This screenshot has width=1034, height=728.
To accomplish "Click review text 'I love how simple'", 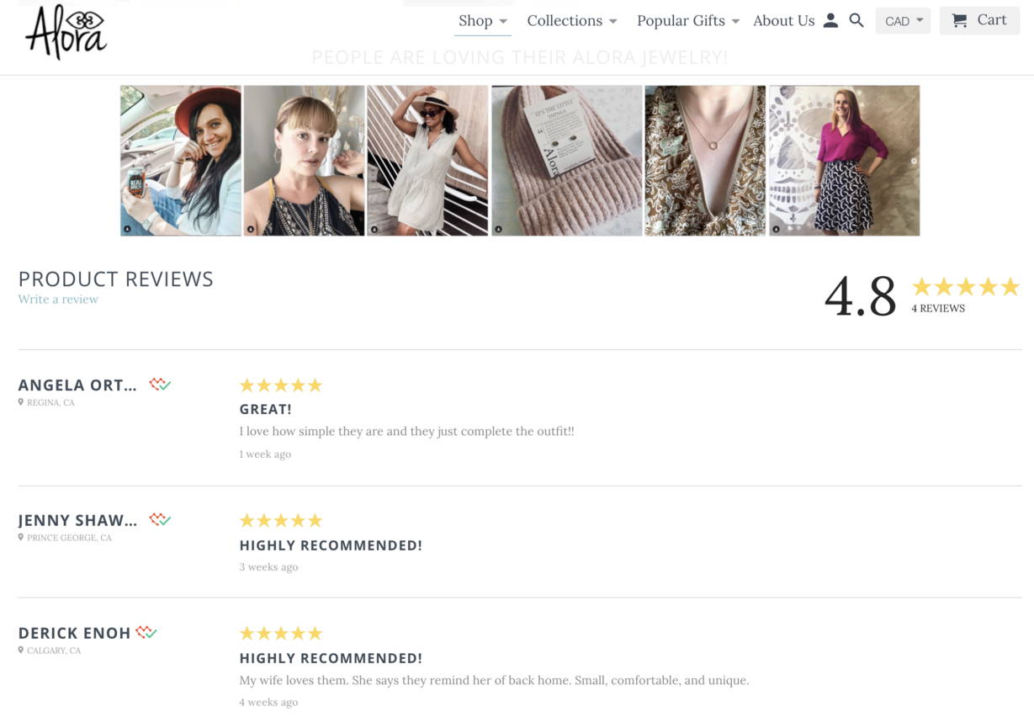I will pos(406,431).
